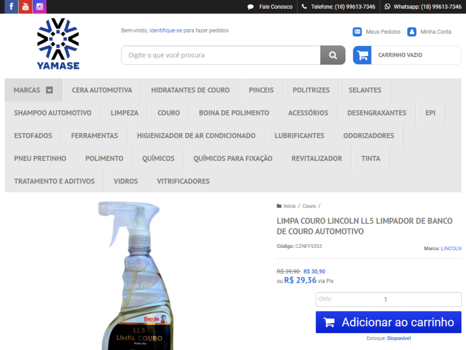Screen dimensions: 466x350
Task: Click the R$ 30,90 price
Action: (x=314, y=271)
